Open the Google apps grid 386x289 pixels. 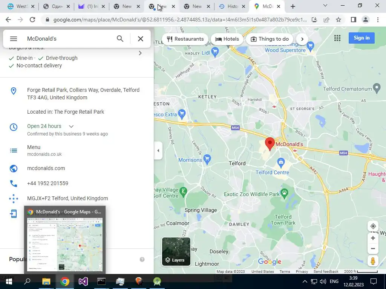(x=337, y=38)
